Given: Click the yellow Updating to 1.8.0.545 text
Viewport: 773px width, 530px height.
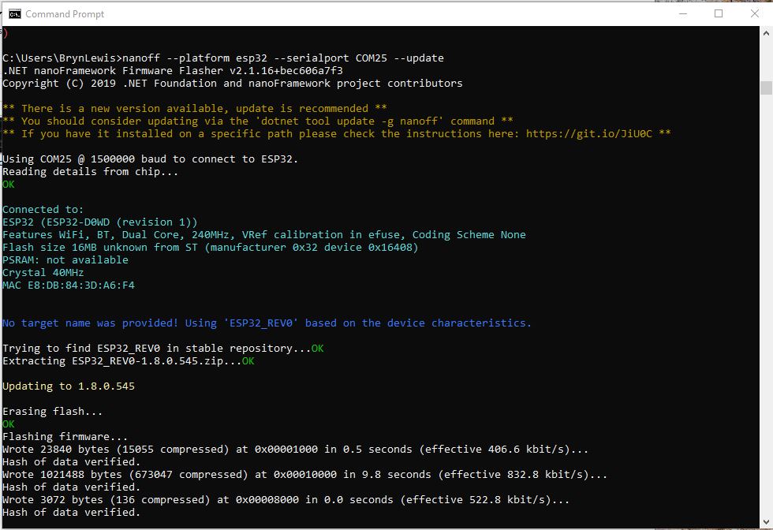Looking at the screenshot, I should coord(67,386).
